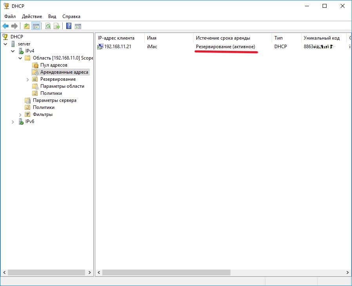Select Пул адресов in the tree
352x286 pixels.
pyautogui.click(x=54, y=65)
